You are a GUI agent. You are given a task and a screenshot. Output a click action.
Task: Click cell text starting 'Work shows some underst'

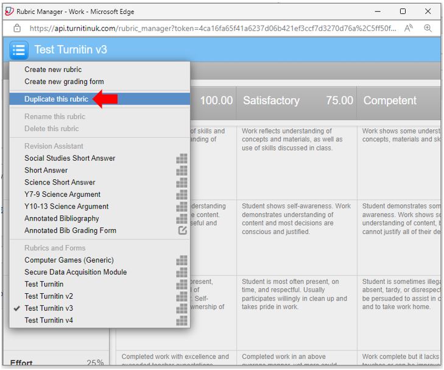point(401,135)
